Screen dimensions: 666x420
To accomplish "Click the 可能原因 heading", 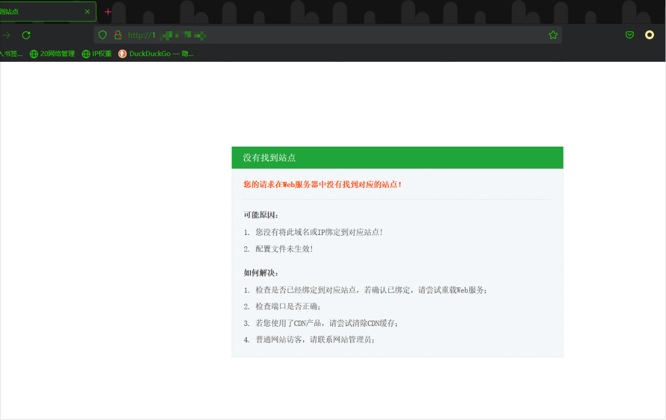I will point(261,215).
